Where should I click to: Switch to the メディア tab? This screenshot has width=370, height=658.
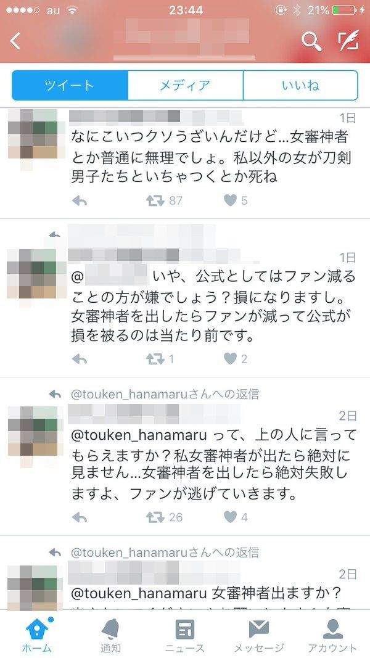pyautogui.click(x=185, y=86)
